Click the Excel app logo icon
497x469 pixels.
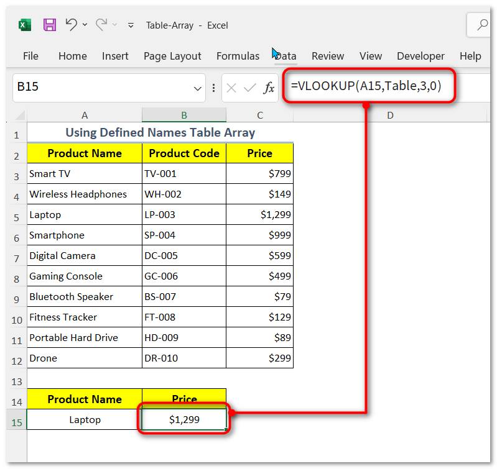pos(25,25)
